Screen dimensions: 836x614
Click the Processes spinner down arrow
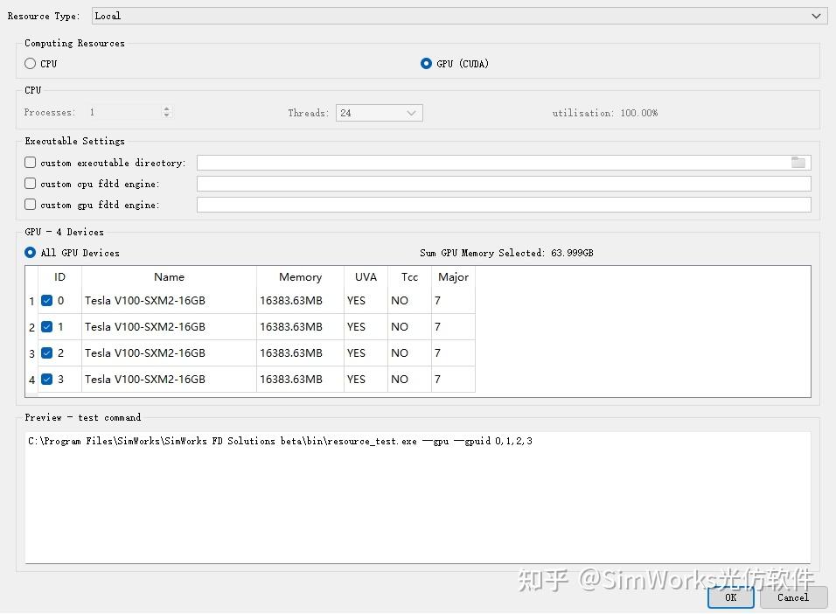point(167,115)
